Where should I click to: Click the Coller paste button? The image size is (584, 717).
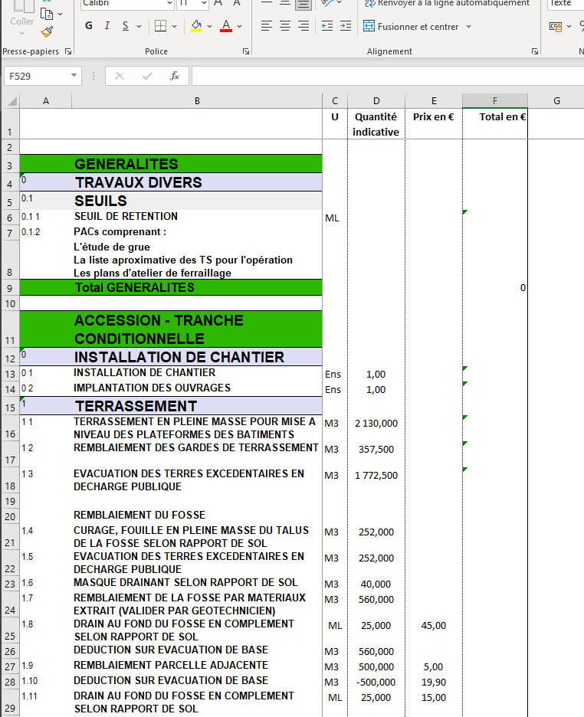pos(21,14)
